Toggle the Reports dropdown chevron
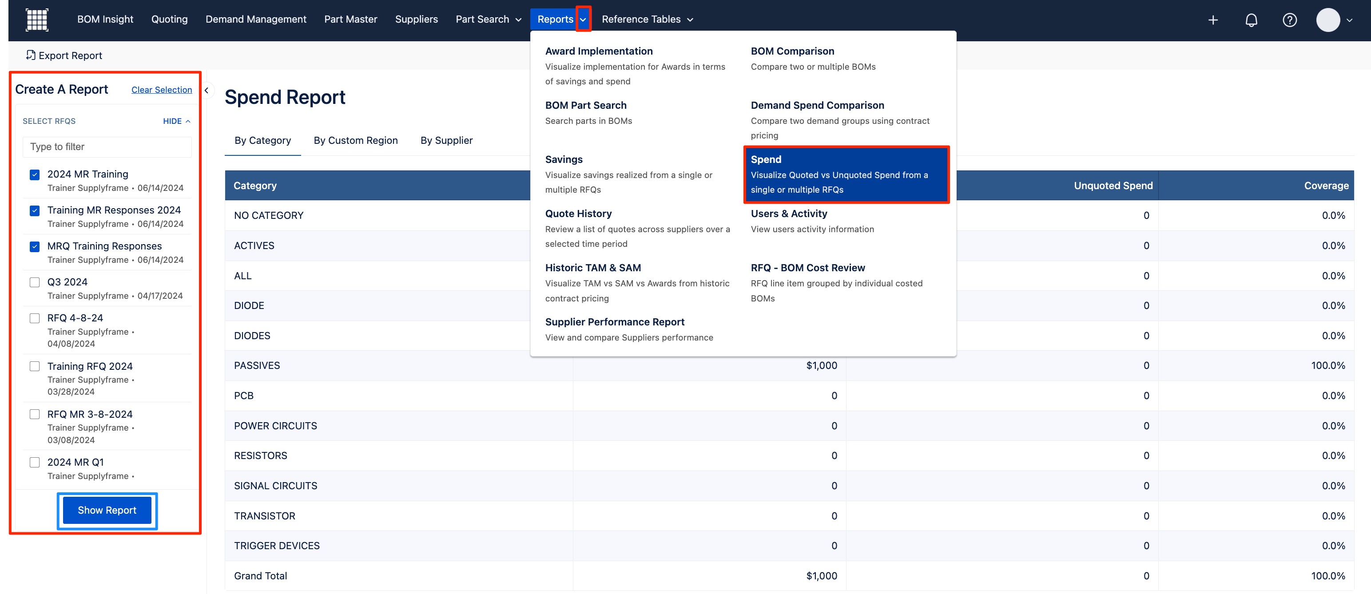1371x594 pixels. tap(583, 20)
